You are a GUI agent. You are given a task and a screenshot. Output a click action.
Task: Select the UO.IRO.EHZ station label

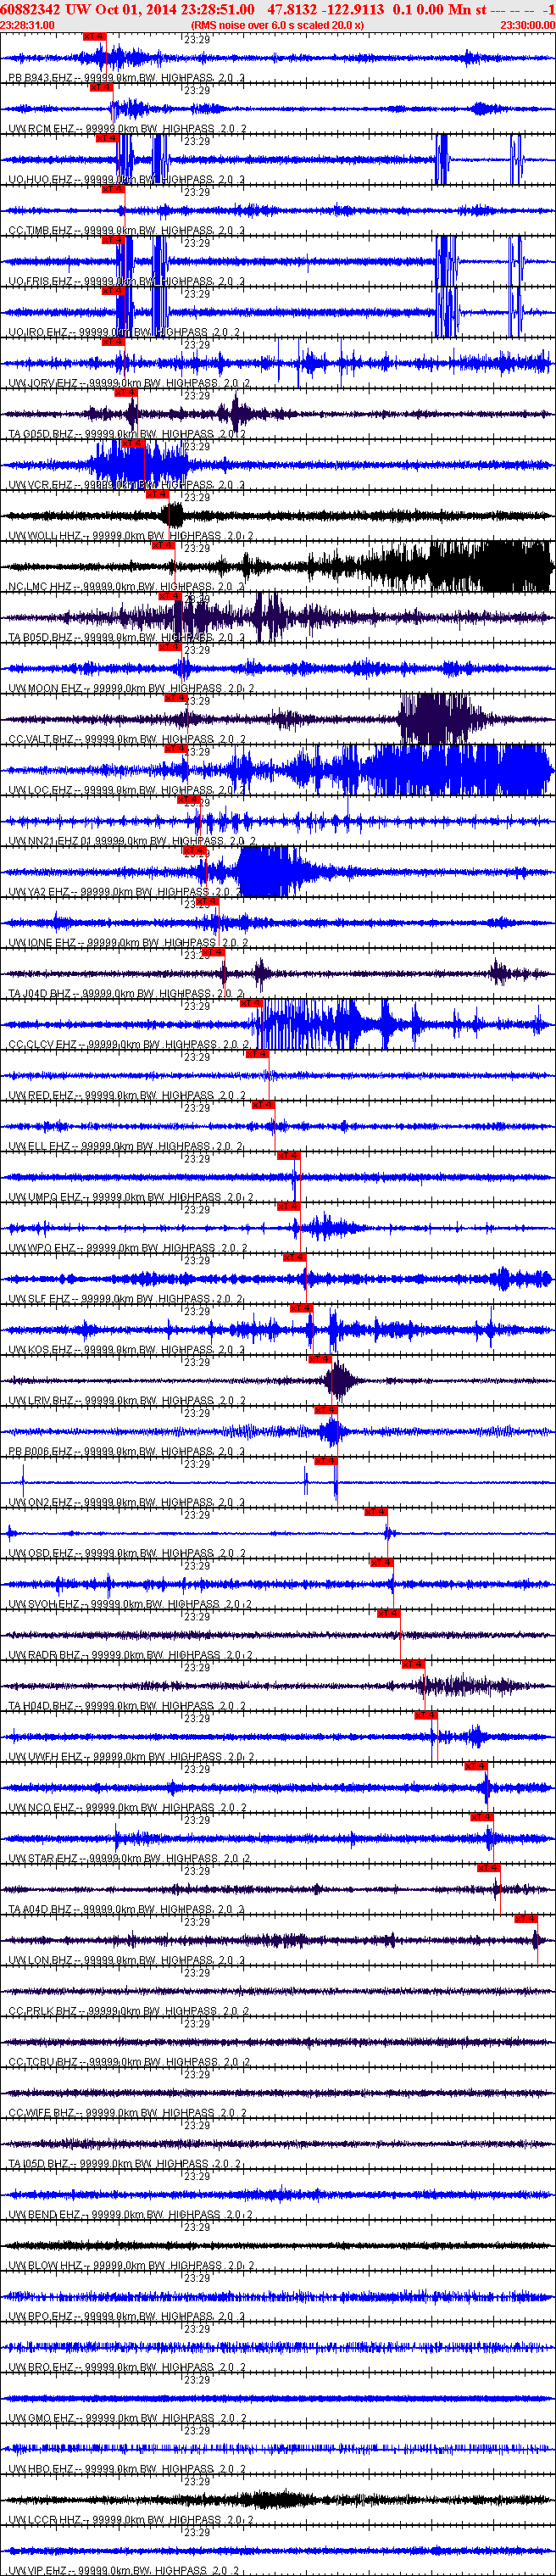[124, 332]
